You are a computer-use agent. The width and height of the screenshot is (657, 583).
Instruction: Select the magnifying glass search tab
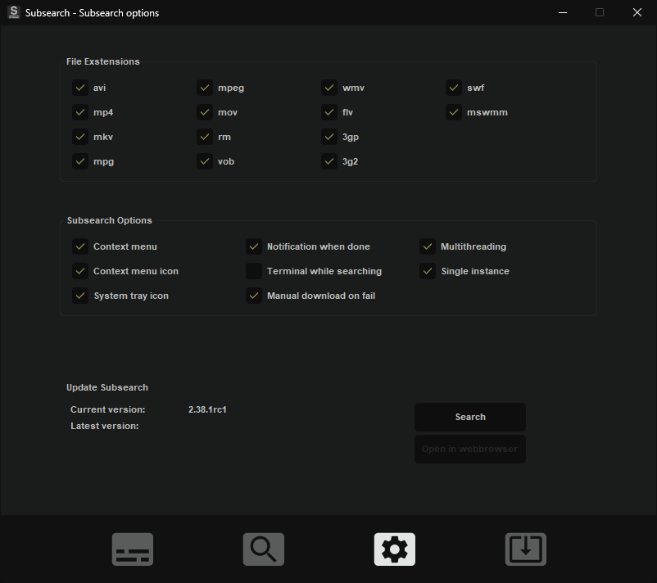tap(263, 549)
